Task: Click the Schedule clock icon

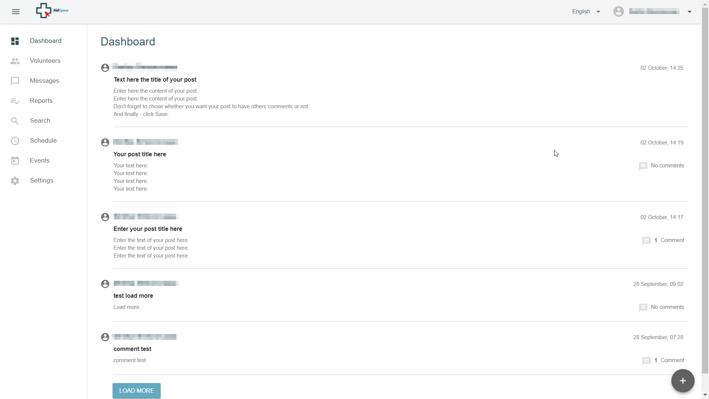Action: tap(15, 141)
